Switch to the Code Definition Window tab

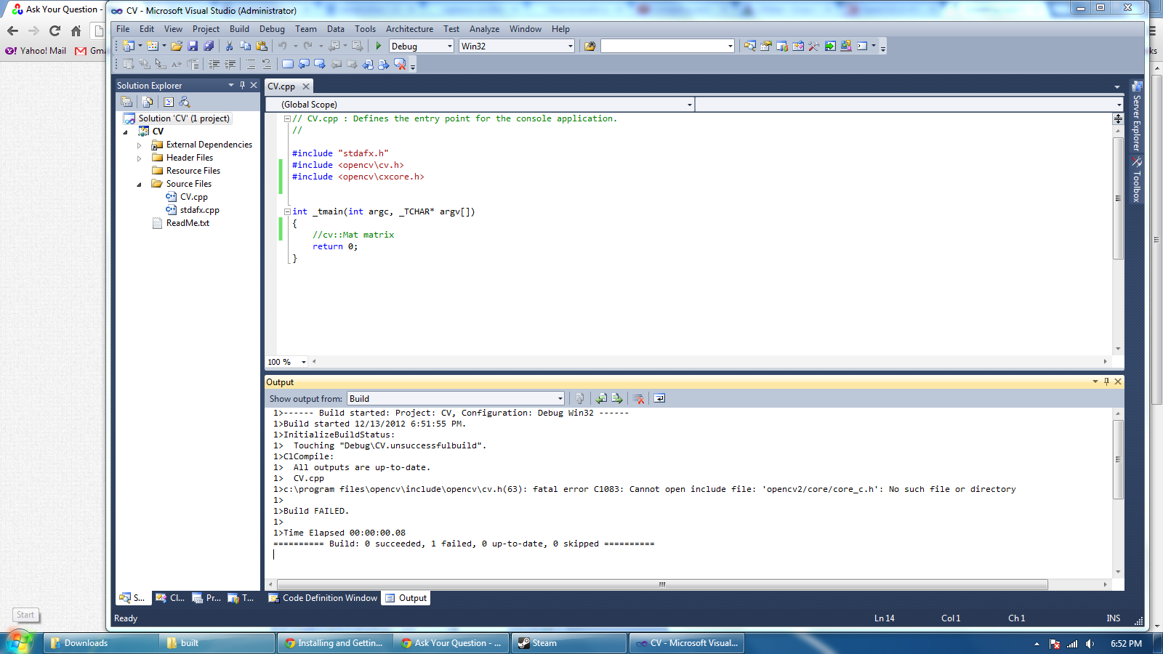(x=323, y=598)
